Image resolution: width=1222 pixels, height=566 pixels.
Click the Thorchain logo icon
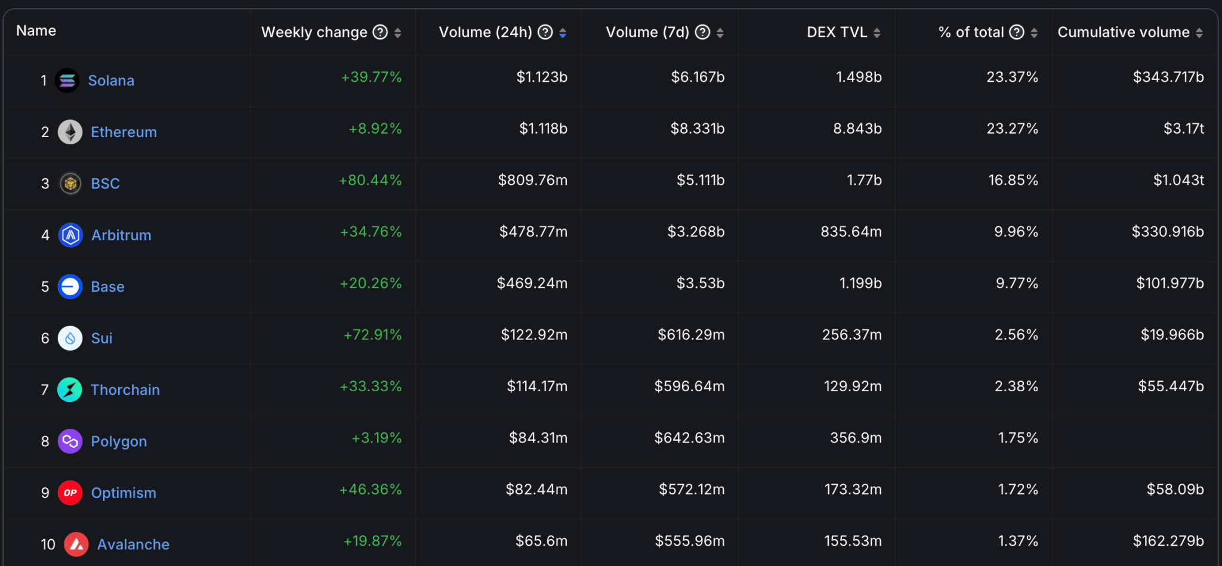click(69, 390)
